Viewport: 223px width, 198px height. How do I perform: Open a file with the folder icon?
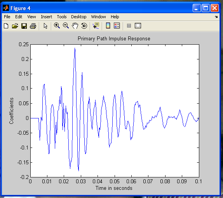click(15, 26)
